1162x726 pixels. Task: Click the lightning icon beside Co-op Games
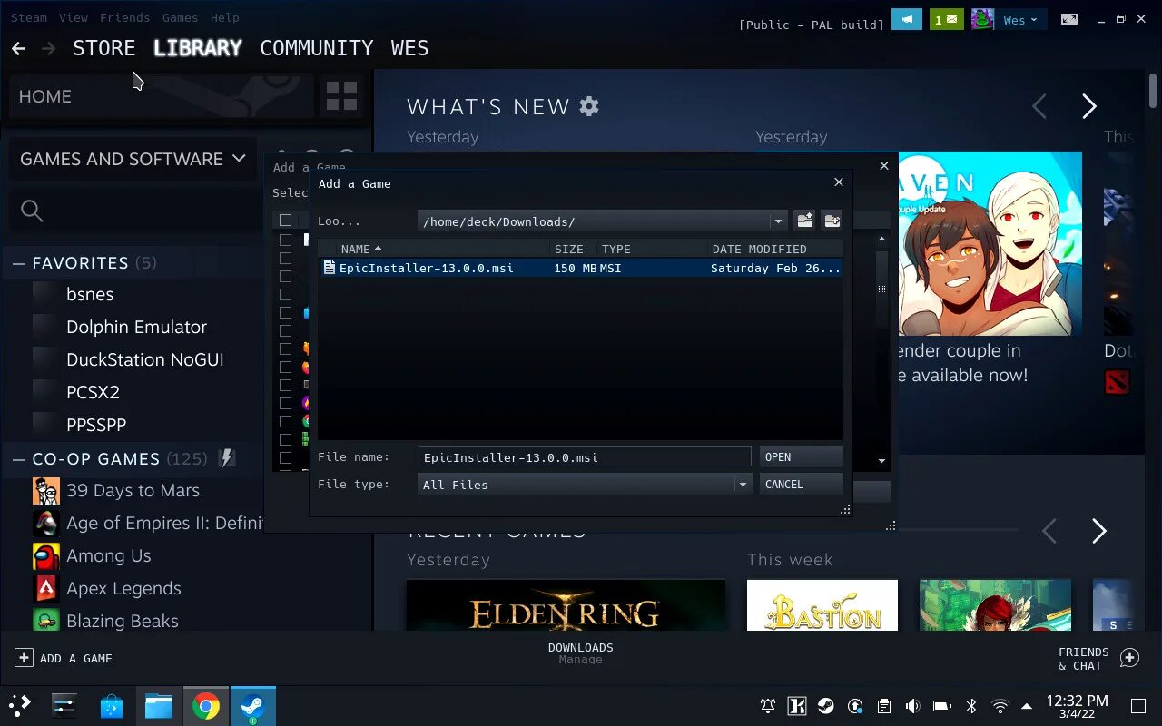coord(227,458)
